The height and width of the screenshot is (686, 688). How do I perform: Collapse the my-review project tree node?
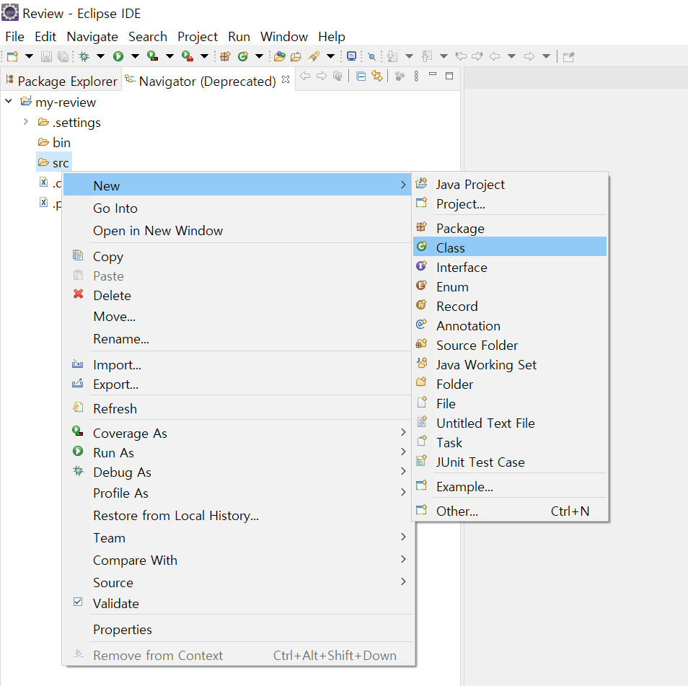tap(9, 102)
